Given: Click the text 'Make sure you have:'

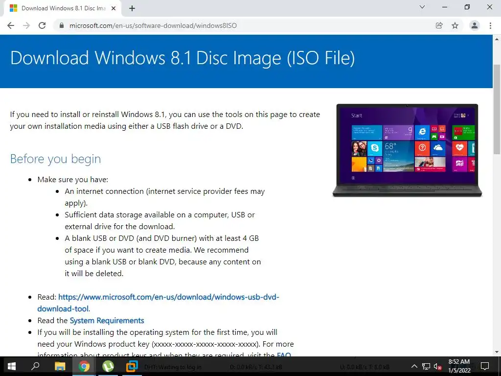Looking at the screenshot, I should 73,179.
